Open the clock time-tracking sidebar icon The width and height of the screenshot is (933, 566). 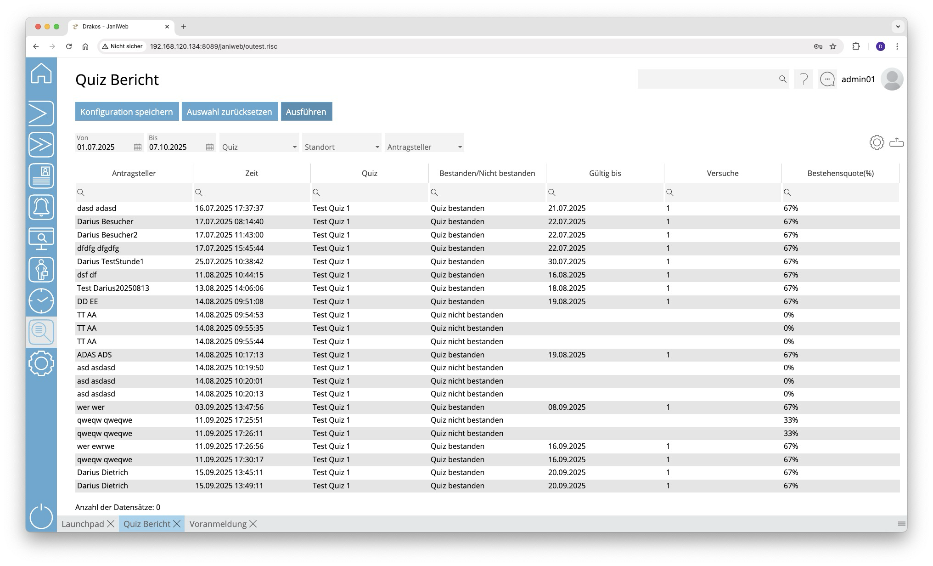(x=41, y=301)
